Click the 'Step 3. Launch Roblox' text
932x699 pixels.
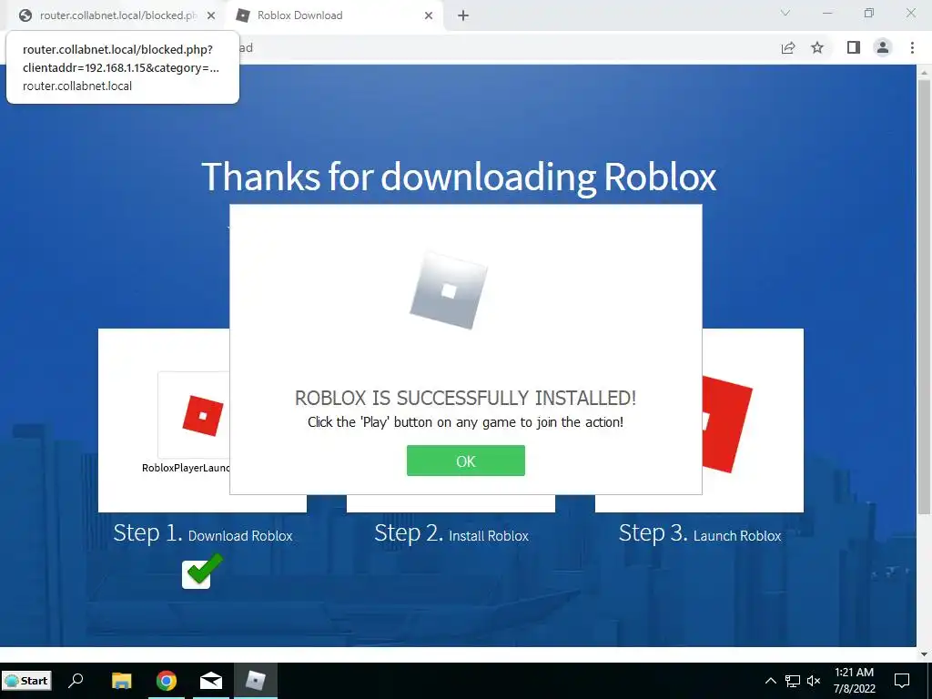click(x=700, y=533)
